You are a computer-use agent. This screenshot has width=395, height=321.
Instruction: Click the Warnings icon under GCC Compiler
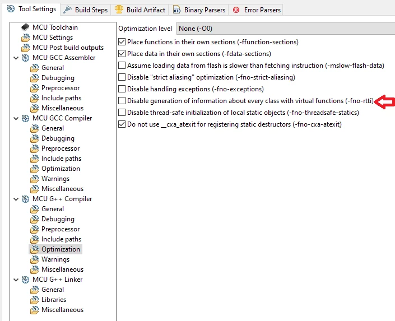[x=34, y=179]
